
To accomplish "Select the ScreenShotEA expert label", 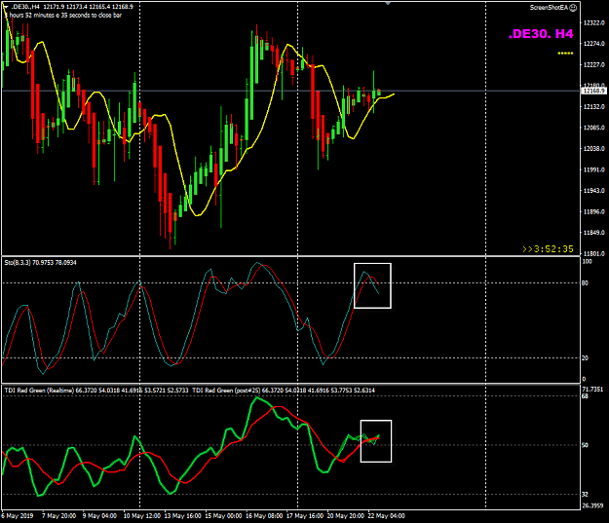I will click(549, 8).
